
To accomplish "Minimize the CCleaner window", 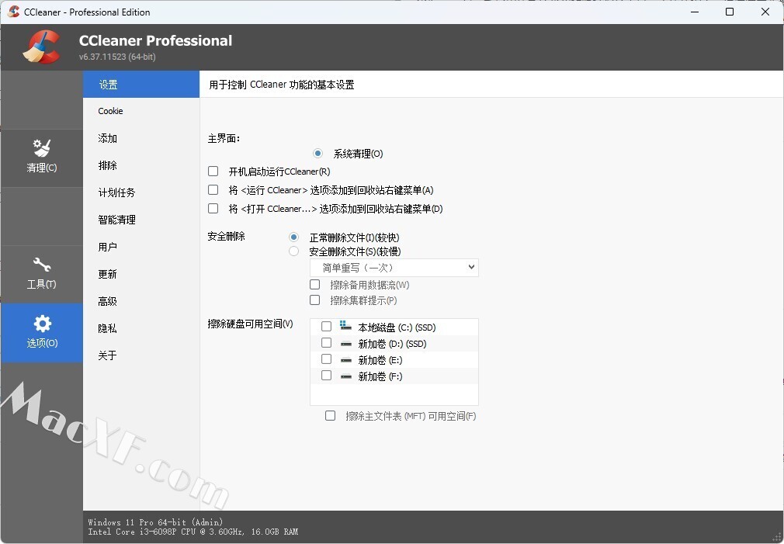I will [695, 12].
